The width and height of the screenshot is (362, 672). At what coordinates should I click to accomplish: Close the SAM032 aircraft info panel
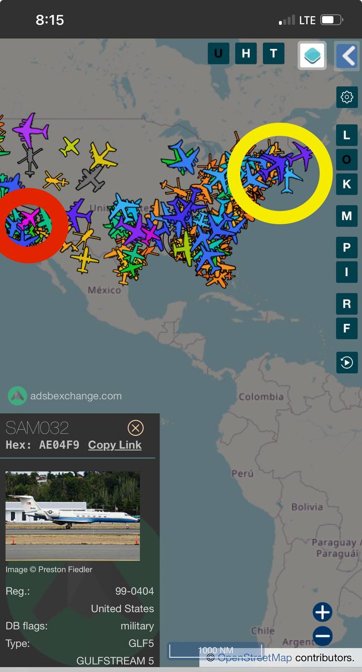click(x=135, y=428)
